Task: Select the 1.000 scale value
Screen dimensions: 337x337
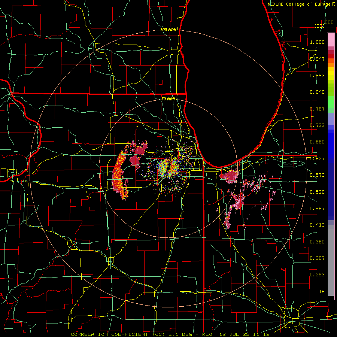Action: [x=317, y=42]
